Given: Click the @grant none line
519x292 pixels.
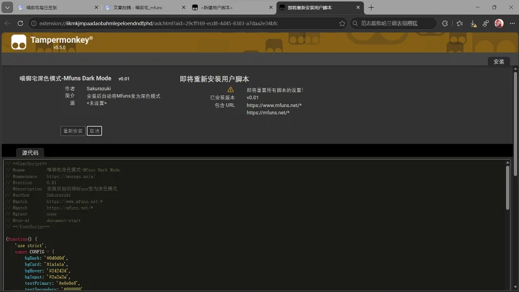Looking at the screenshot, I should [31, 214].
